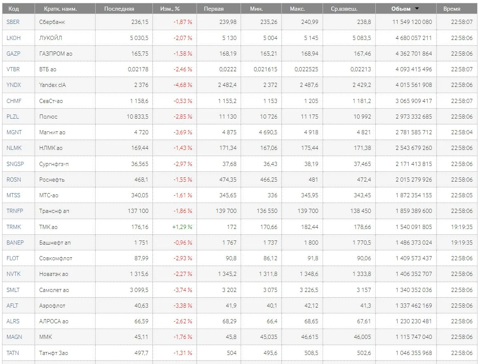480x364 pixels.
Task: Click the SNGSP ticker code
Action: coord(15,164)
